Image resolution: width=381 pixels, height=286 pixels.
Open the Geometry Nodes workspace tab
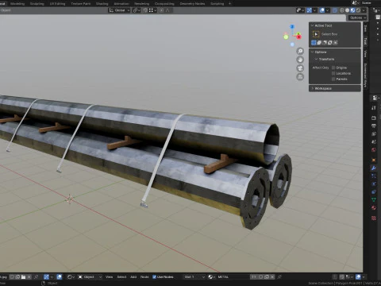point(192,4)
